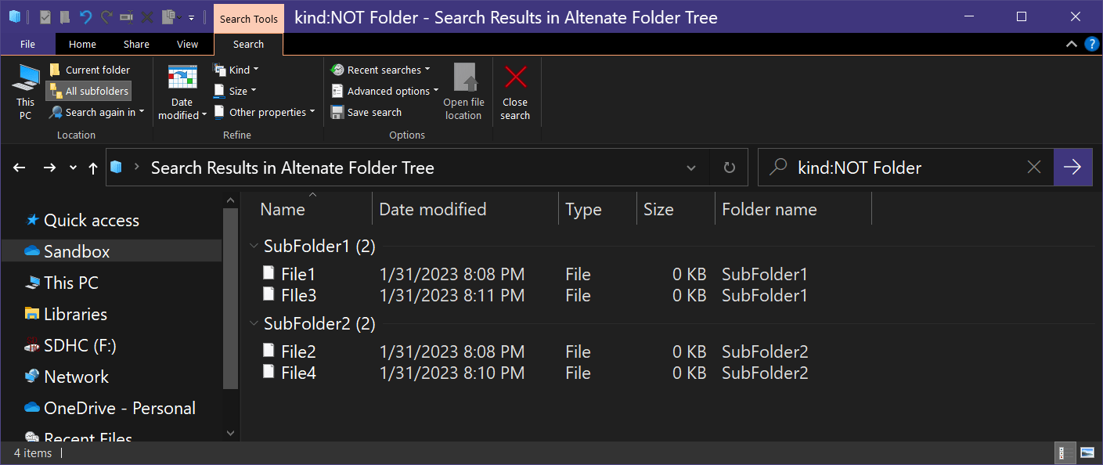Open the Other properties dropdown
Screen dimensions: 1103x465
265,112
